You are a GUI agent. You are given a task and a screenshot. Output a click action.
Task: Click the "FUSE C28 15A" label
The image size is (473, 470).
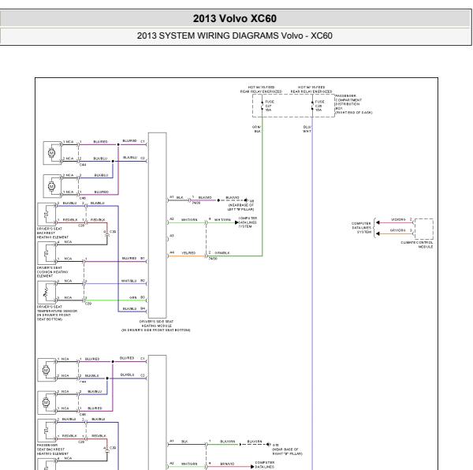click(x=320, y=106)
